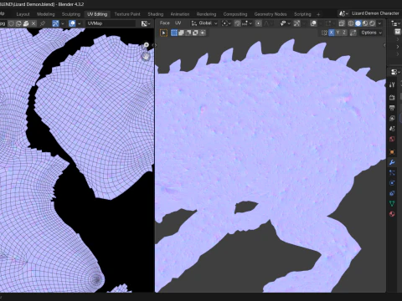This screenshot has width=402, height=301.
Task: Toggle Y axis mirror
Action: [x=338, y=33]
